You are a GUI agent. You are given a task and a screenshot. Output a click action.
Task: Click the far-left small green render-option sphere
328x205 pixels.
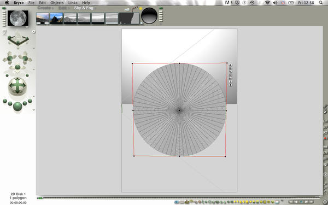point(5,101)
